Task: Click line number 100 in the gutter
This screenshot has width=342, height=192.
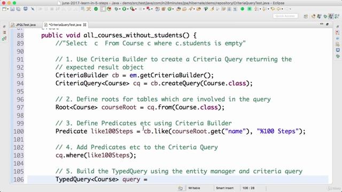Action: (19, 132)
